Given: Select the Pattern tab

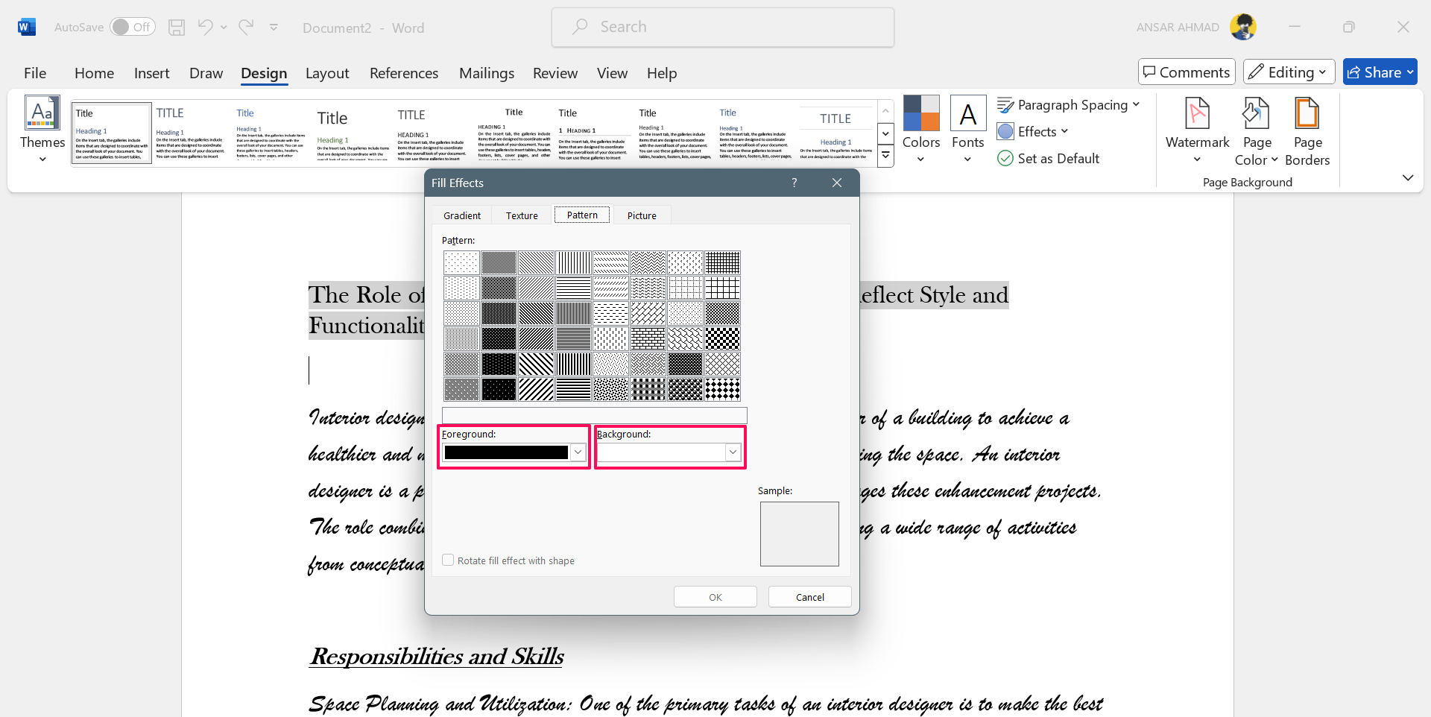Looking at the screenshot, I should click(x=582, y=215).
